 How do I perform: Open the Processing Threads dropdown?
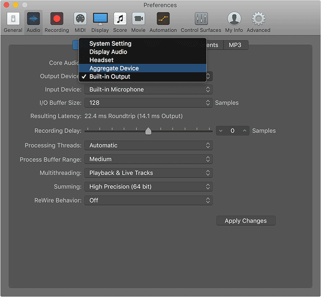tap(148, 145)
